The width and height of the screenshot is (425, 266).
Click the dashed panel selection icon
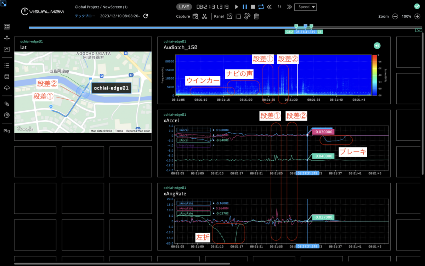tap(238, 16)
